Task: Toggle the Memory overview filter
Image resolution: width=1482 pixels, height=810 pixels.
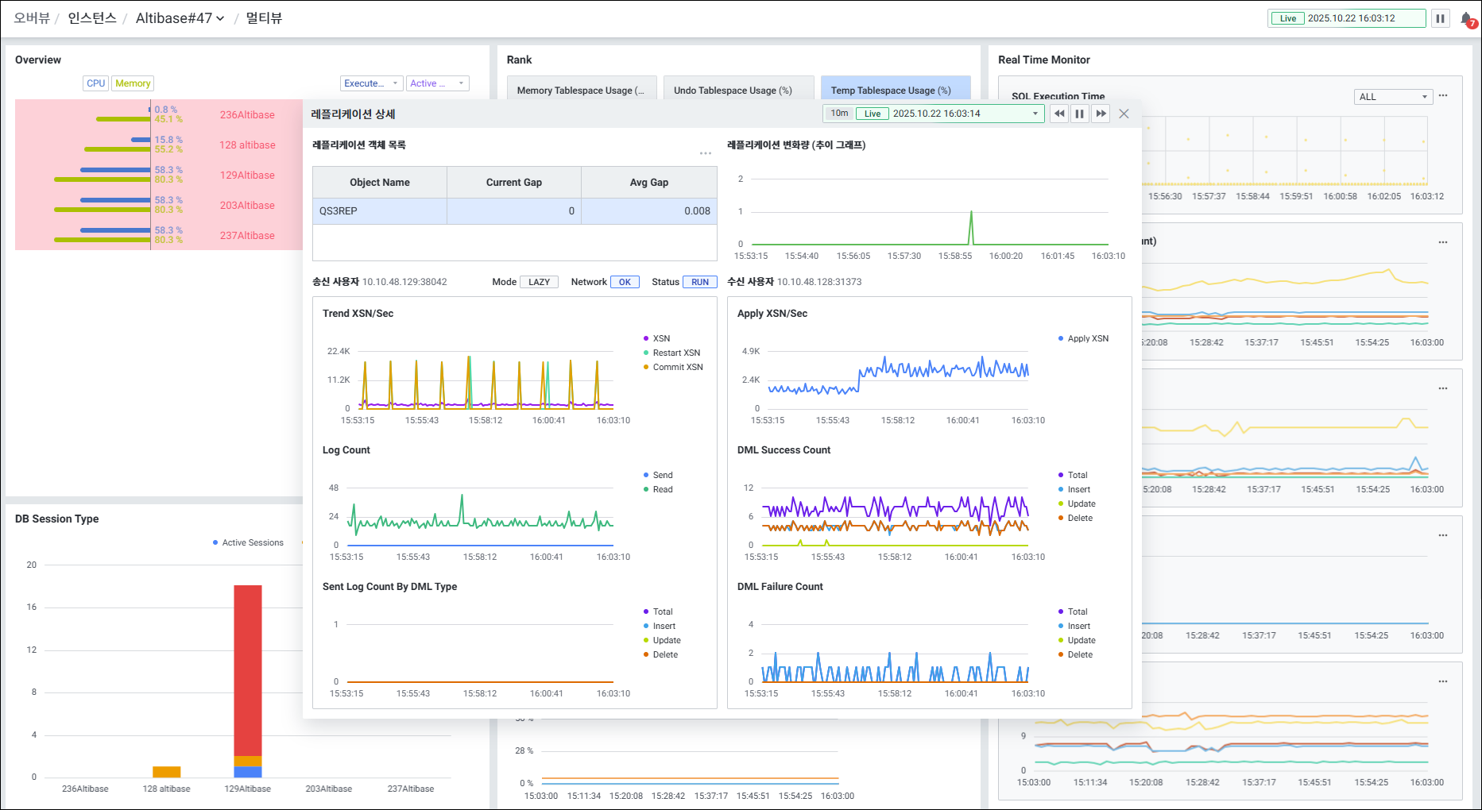Action: tap(133, 83)
